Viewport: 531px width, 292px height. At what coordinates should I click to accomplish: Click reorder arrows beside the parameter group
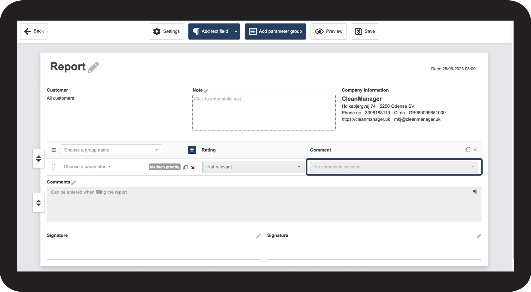38,158
